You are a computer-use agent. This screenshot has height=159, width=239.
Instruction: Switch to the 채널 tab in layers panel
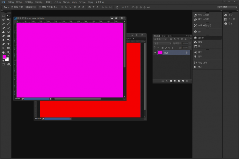[x=163, y=36]
